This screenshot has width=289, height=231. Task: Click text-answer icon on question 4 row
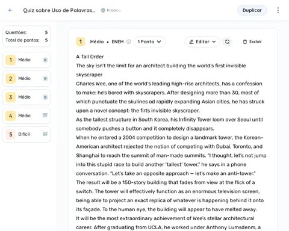point(45,115)
